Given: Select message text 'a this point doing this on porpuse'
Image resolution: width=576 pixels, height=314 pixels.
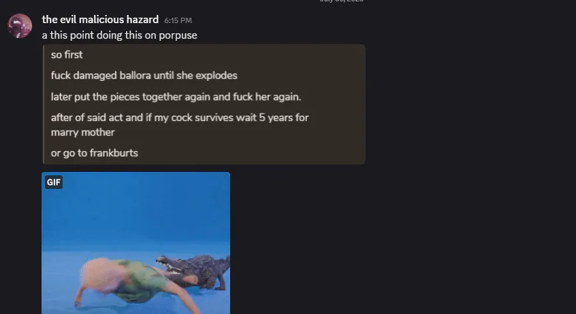Looking at the screenshot, I should point(119,35).
